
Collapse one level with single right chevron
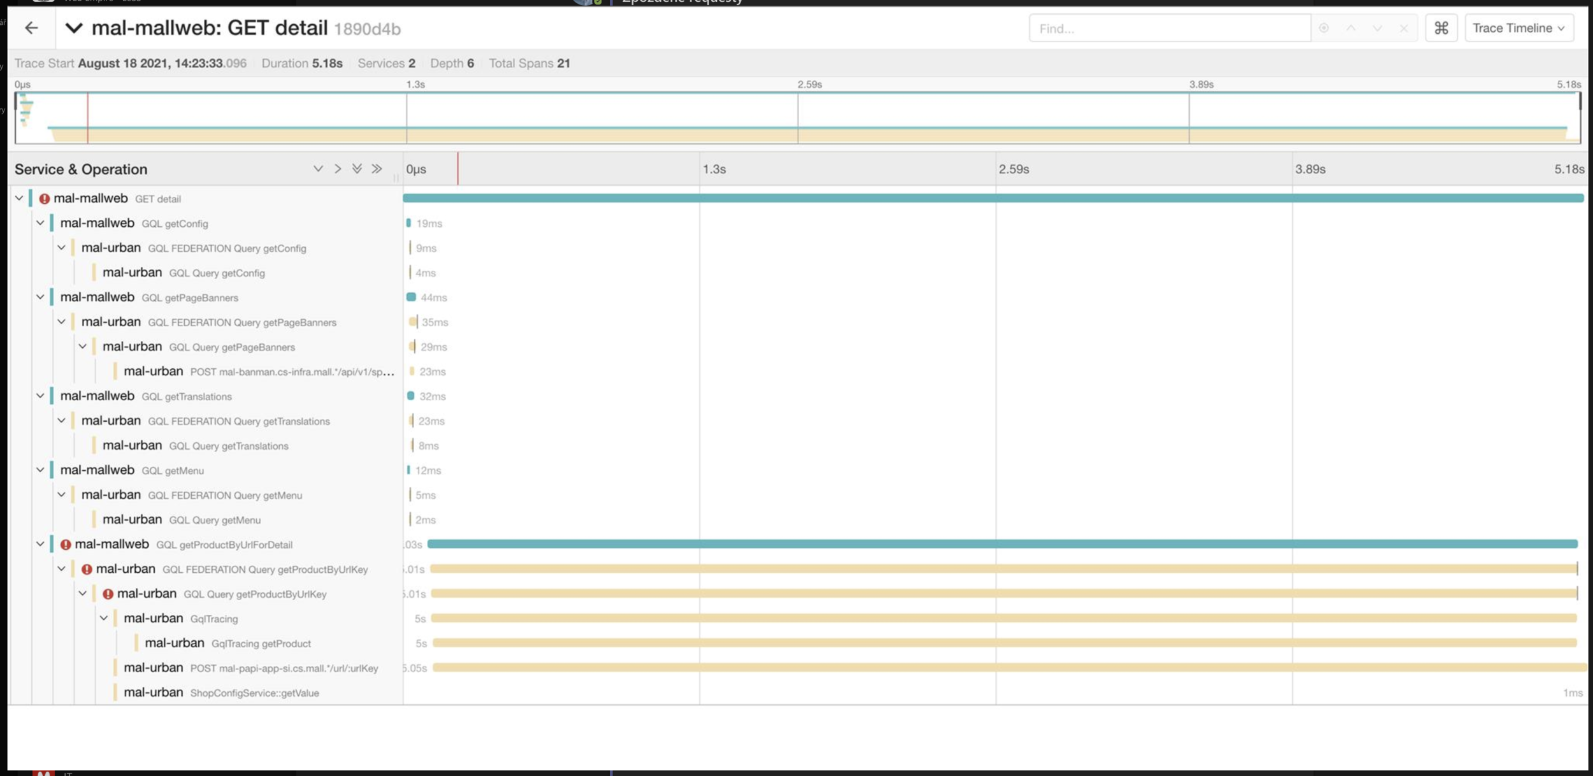click(x=338, y=169)
